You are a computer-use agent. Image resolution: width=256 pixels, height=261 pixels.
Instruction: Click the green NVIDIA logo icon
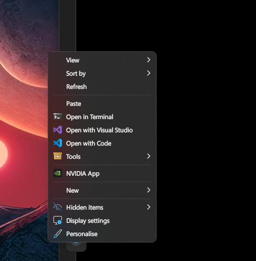point(58,173)
